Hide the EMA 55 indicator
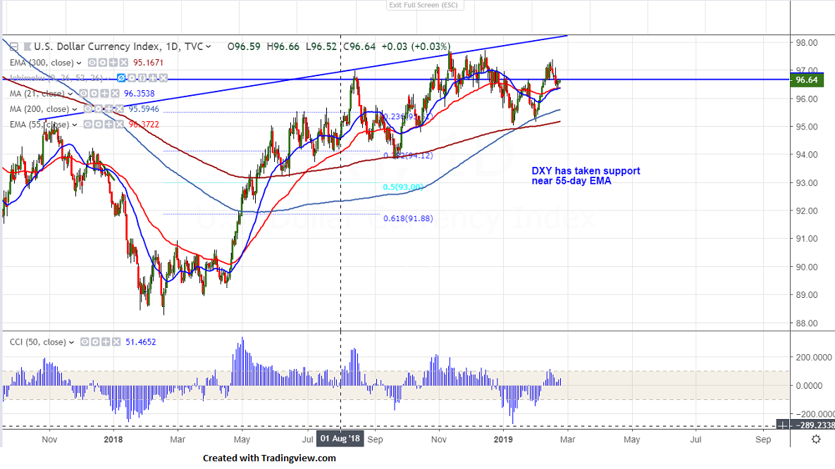835x469 pixels. [88, 125]
